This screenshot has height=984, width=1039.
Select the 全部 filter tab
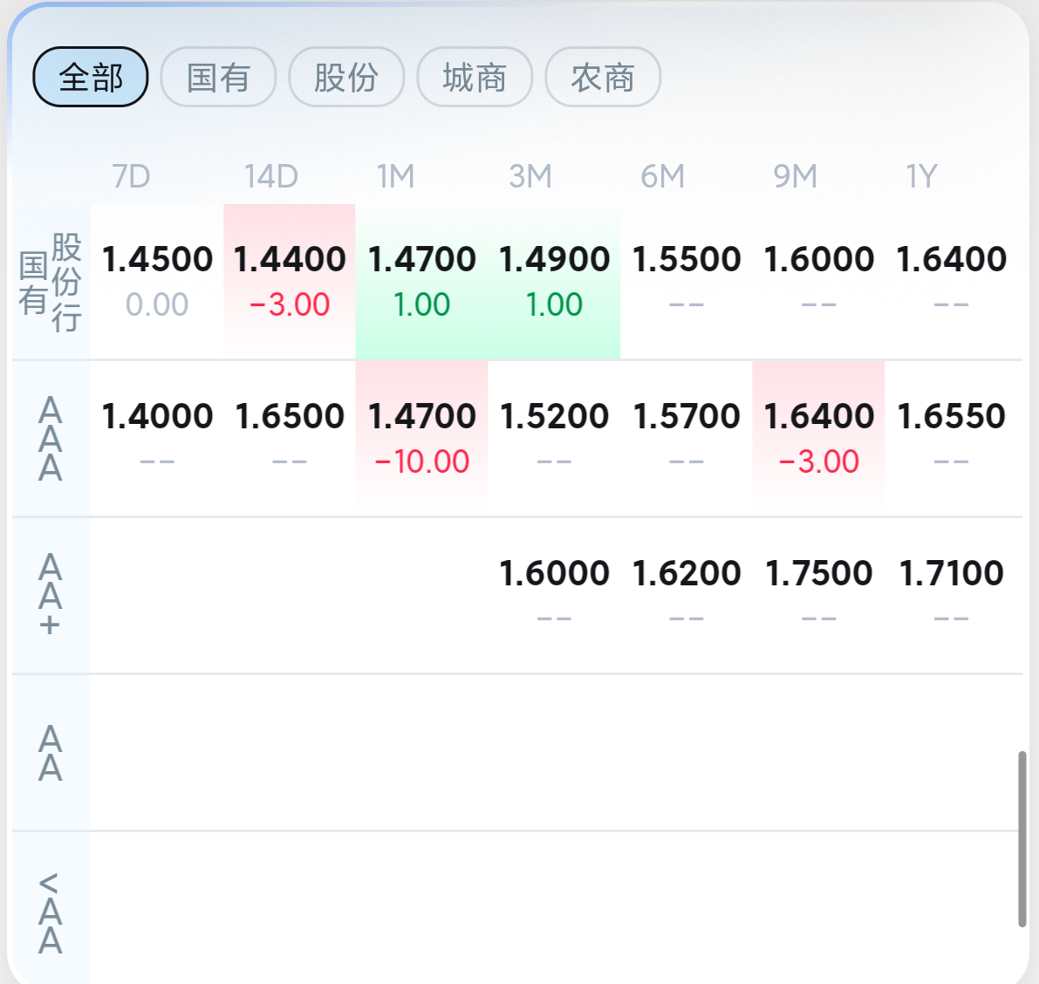click(x=91, y=77)
